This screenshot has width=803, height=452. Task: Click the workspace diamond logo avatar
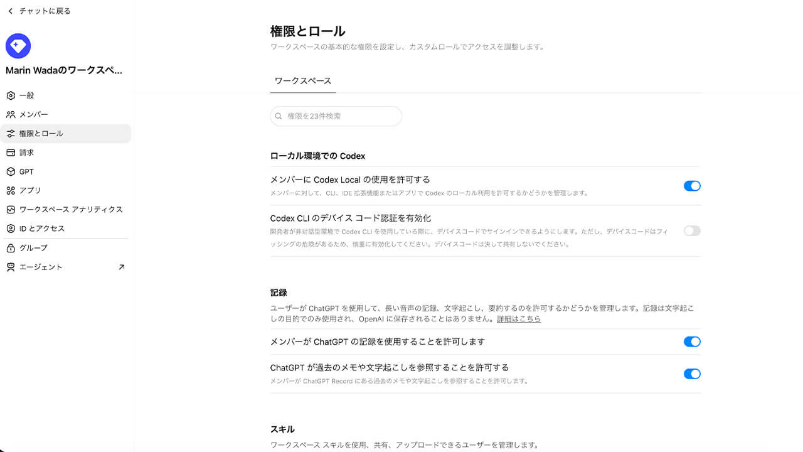[18, 46]
